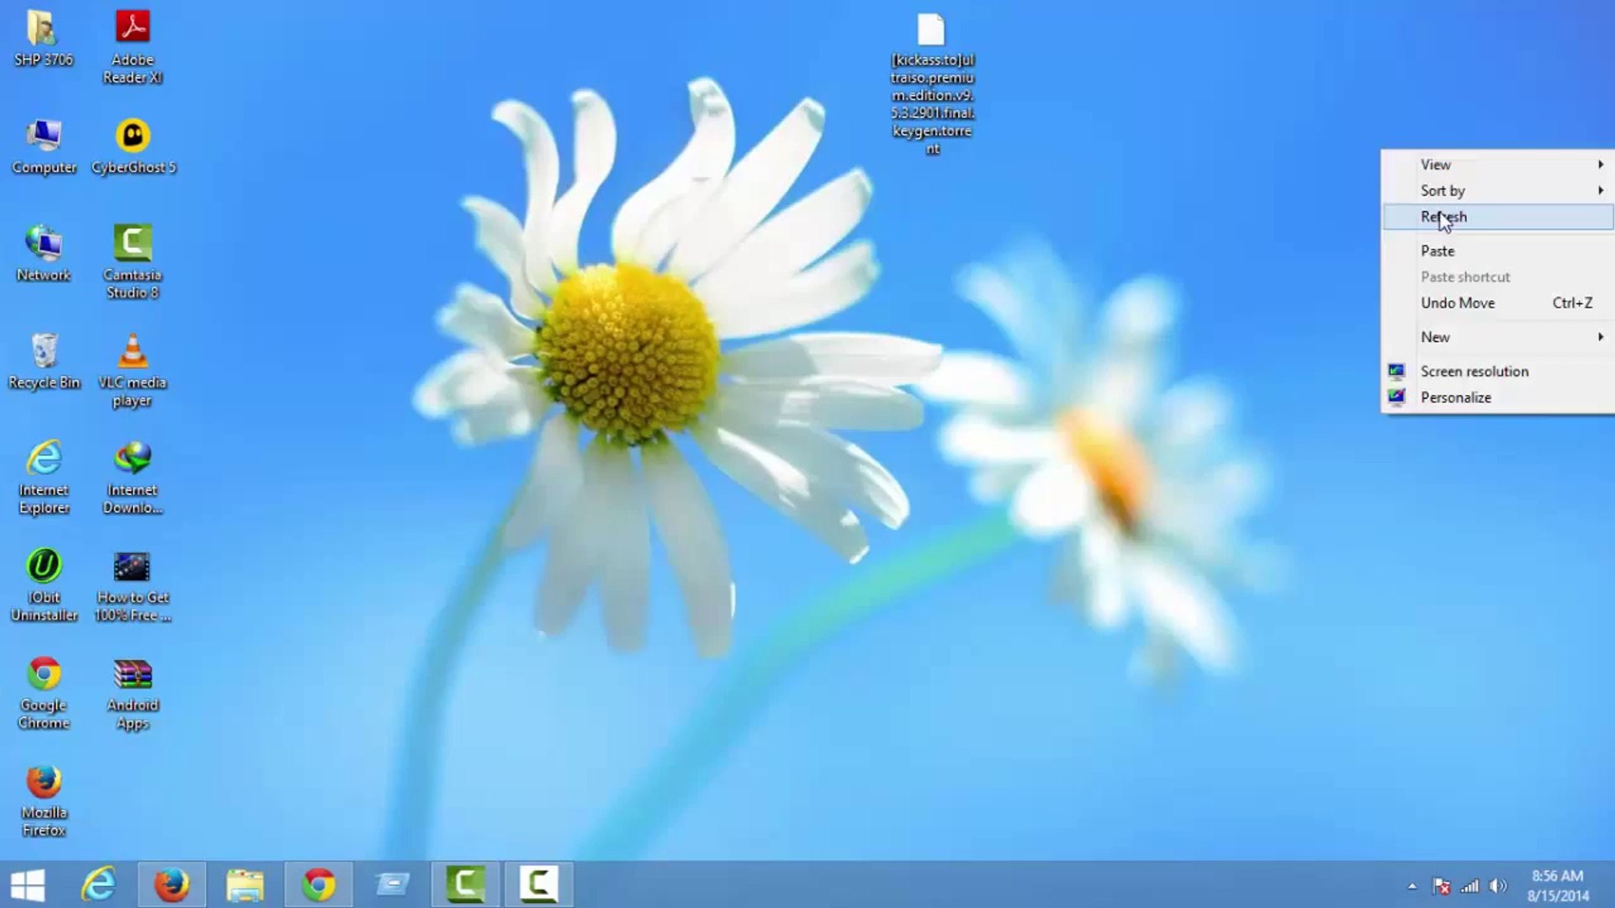Switch to first Camtasia taskbar window

point(465,884)
